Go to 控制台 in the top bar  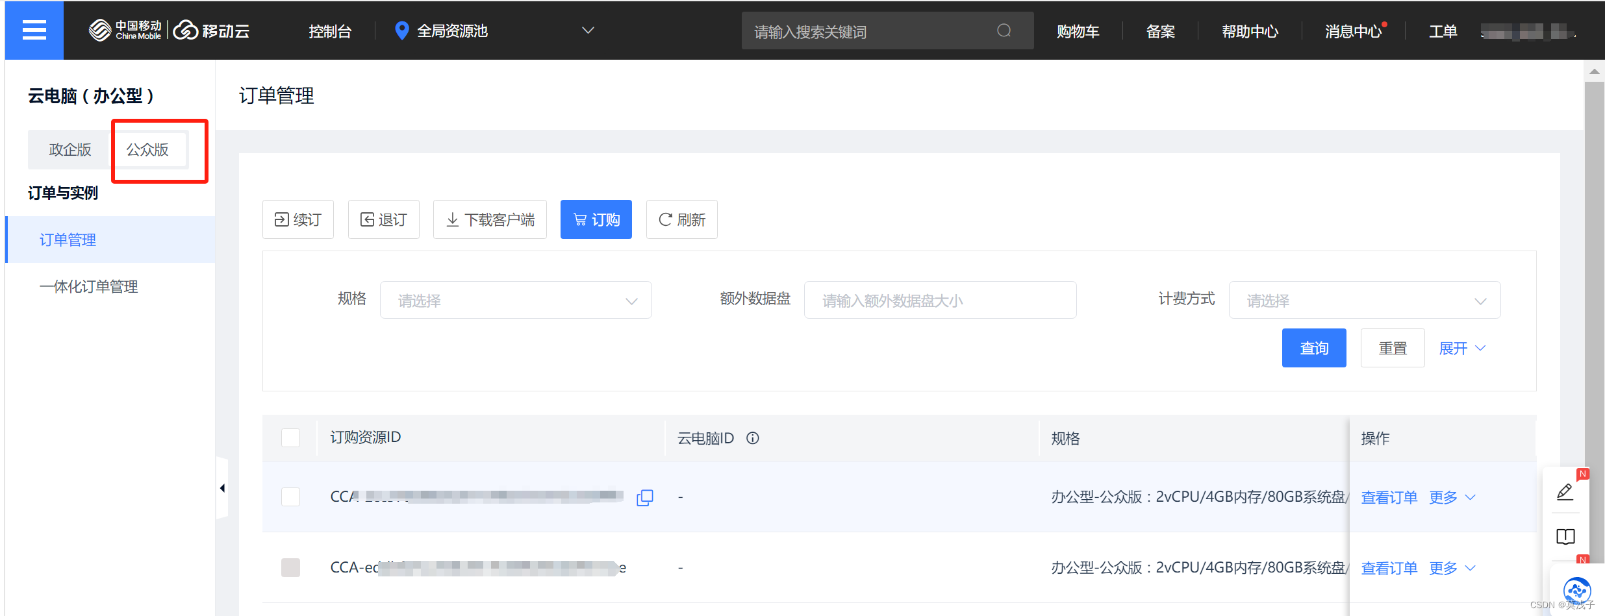tap(330, 31)
